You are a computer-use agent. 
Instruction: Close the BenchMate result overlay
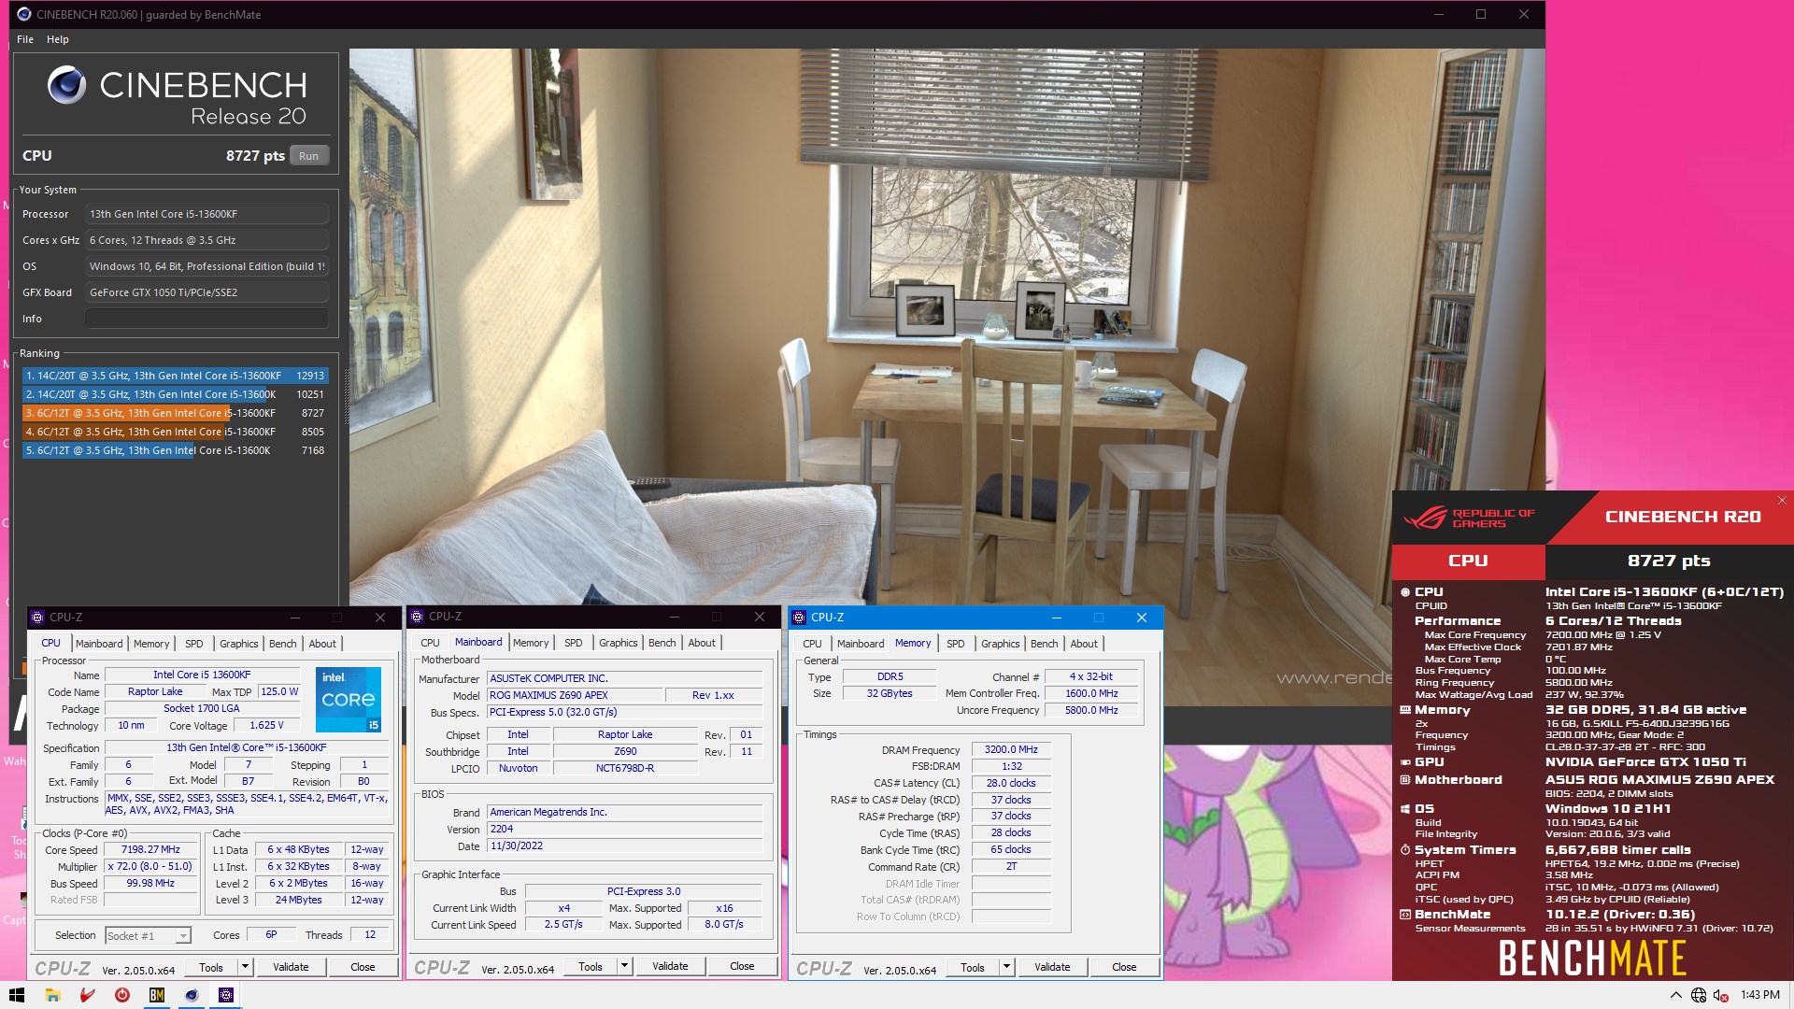coord(1782,501)
